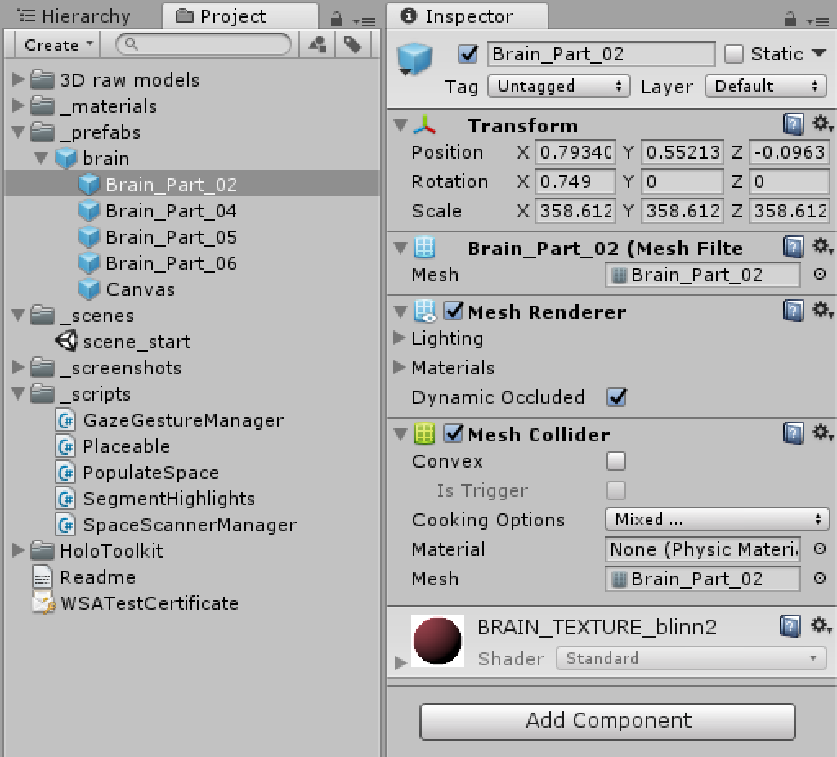Enable the Convex checkbox in Mesh Collider
The image size is (837, 757).
616,461
